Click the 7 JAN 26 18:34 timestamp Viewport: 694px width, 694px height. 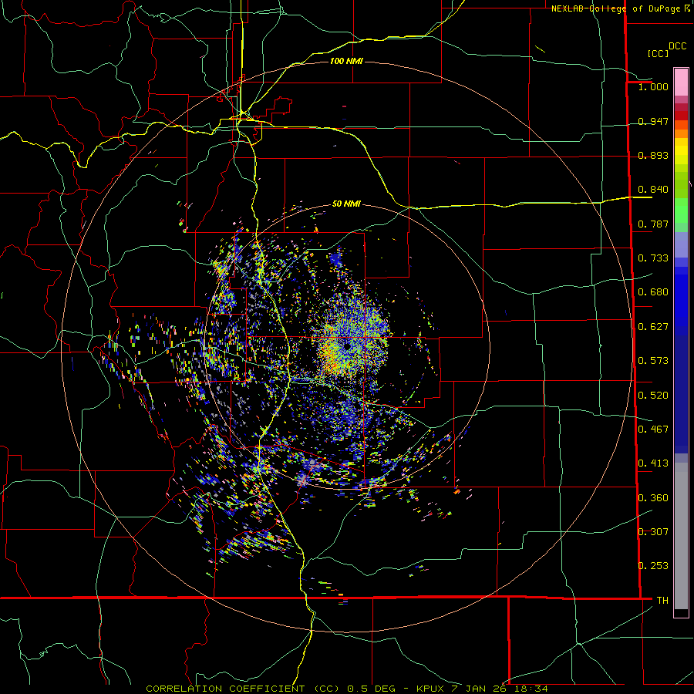pyautogui.click(x=500, y=689)
